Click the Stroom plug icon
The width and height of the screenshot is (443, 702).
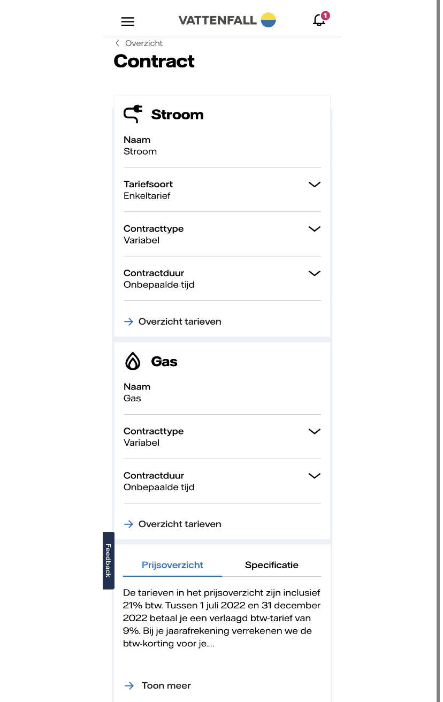133,114
